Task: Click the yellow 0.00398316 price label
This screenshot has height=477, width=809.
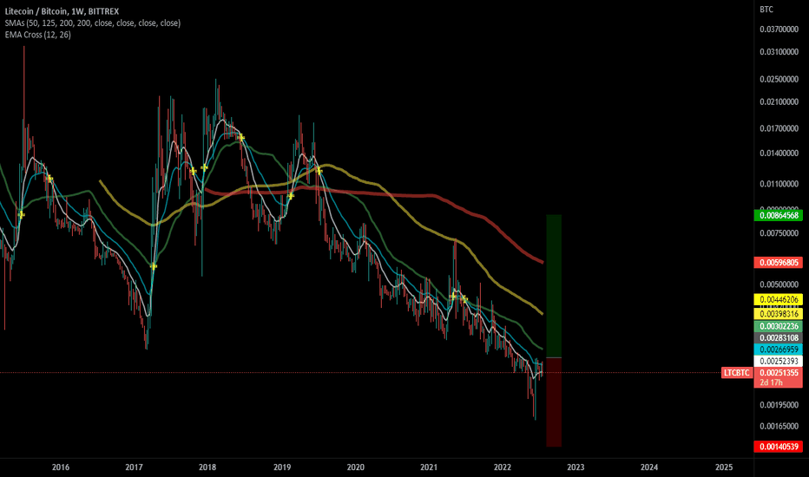Action: (778, 314)
